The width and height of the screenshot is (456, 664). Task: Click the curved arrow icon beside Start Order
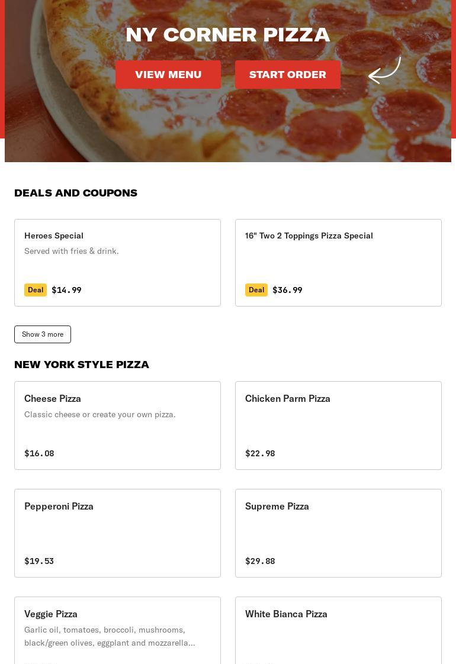coord(384,71)
